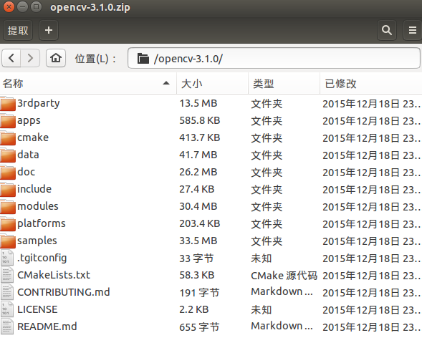Click the 191 字节 size value

(x=199, y=293)
